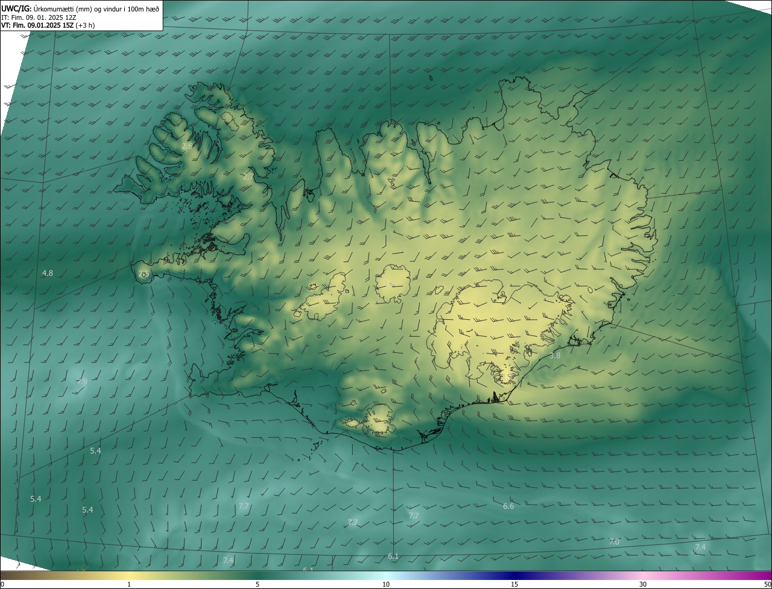Click the 50 tick on the color scale

[767, 584]
